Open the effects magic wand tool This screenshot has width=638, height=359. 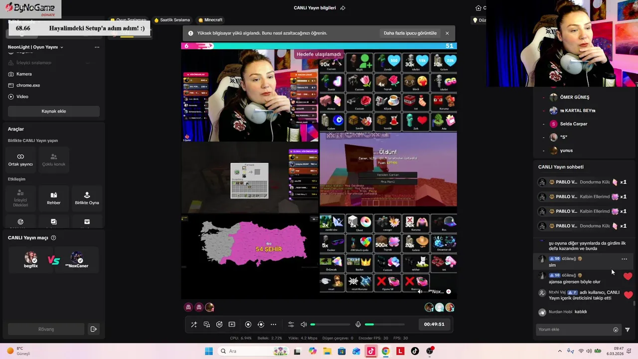click(194, 324)
